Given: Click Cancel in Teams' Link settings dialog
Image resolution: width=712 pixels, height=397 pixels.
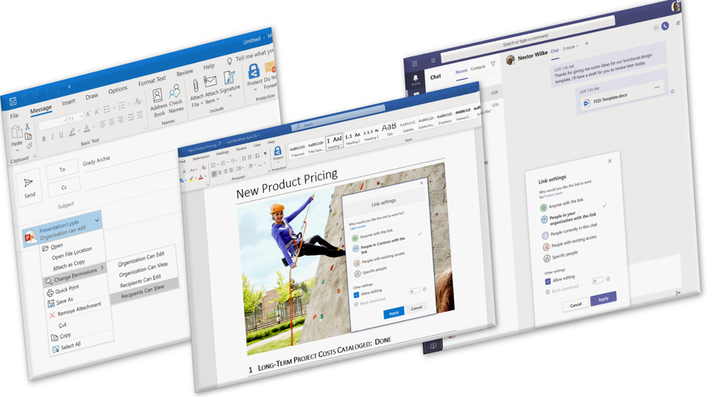Looking at the screenshot, I should coord(576,304).
